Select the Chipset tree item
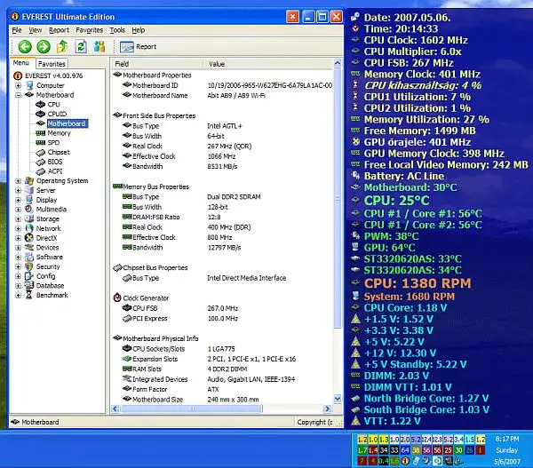Screen dimensions: 533x468 point(59,152)
